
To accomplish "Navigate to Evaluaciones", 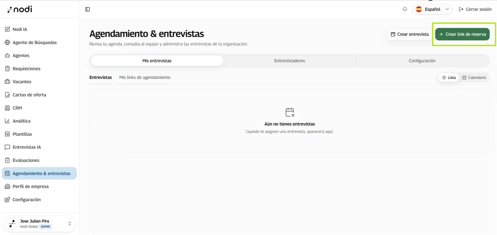I will (x=39, y=160).
